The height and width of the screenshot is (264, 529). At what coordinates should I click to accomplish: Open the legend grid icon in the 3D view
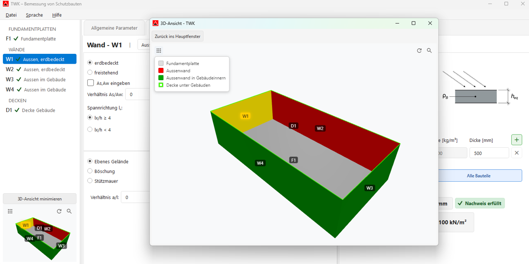[159, 50]
